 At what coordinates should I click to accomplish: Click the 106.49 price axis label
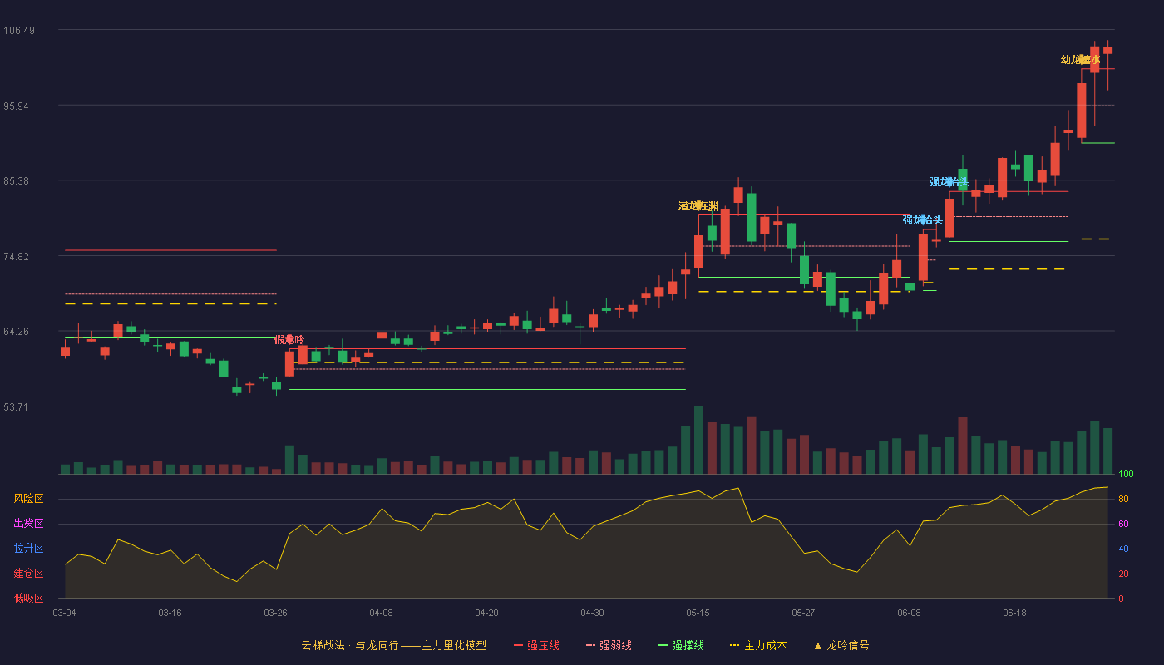[19, 31]
